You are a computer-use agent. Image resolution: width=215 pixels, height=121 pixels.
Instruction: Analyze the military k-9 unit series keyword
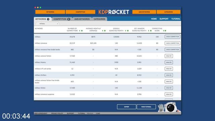click(x=169, y=69)
